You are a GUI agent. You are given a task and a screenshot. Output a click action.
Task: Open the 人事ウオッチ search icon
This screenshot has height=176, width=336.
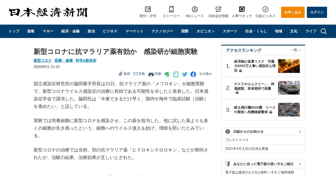coord(242,9)
